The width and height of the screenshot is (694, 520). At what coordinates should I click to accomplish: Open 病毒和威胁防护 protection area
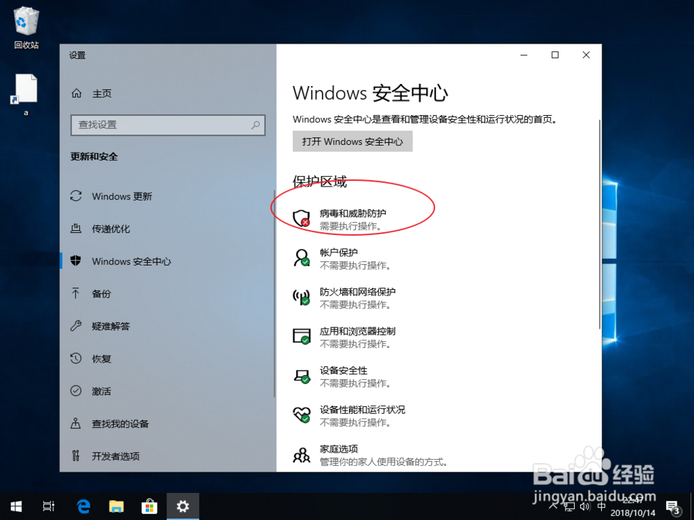click(353, 219)
